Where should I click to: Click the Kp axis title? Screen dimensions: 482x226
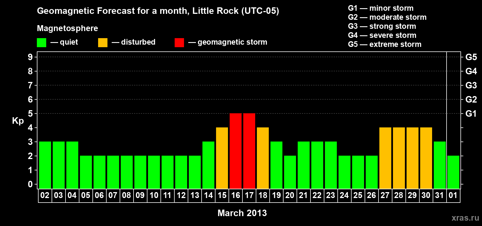point(18,121)
